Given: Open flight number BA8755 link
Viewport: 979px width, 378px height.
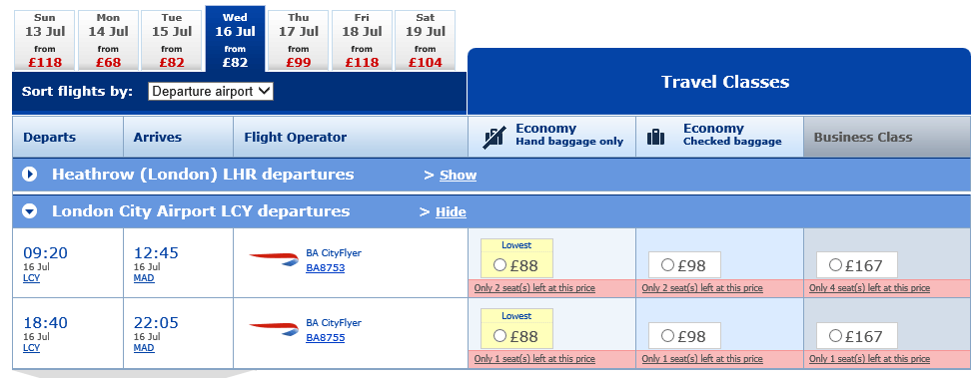Looking at the screenshot, I should (x=326, y=338).
